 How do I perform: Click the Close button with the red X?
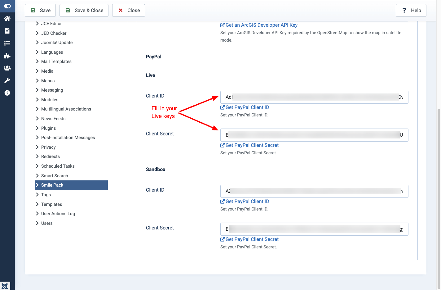129,10
